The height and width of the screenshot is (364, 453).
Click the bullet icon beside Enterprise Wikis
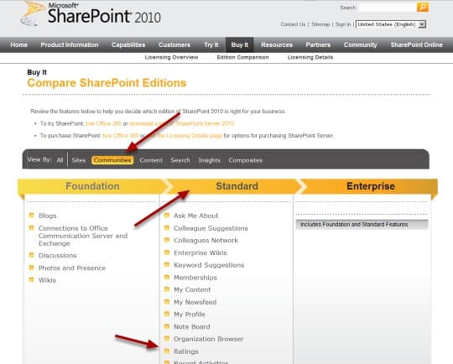[x=167, y=252]
